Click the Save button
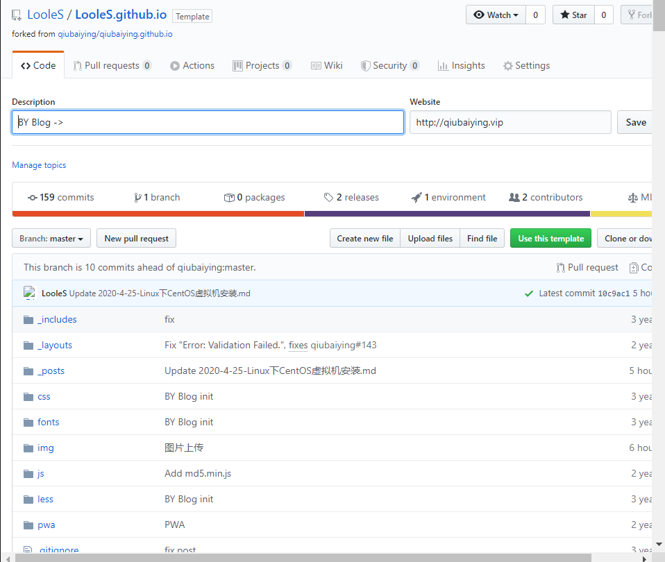 [x=634, y=122]
